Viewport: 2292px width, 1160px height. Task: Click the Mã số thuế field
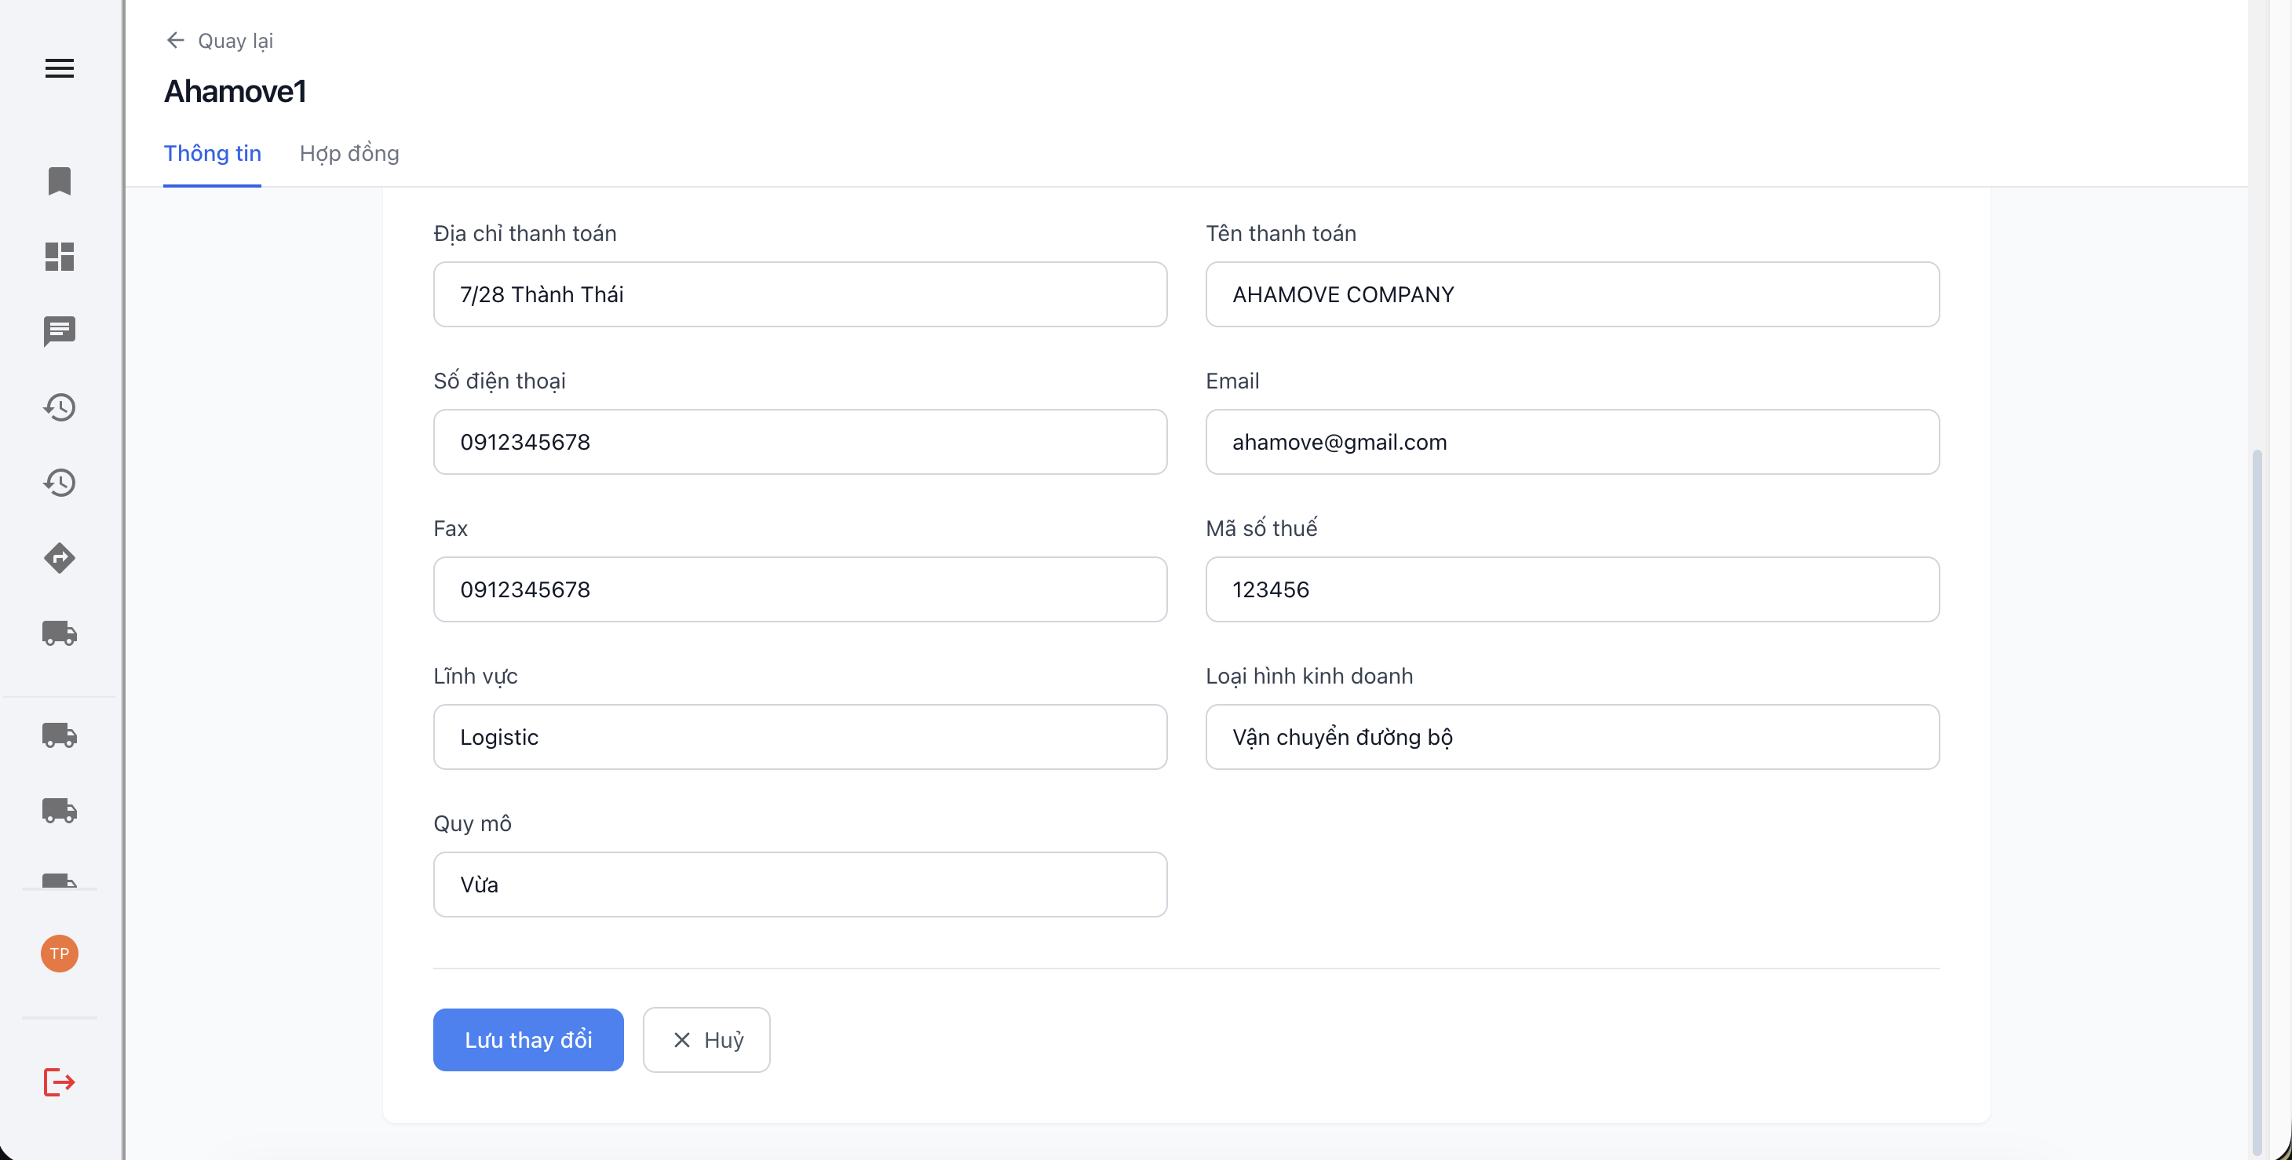pos(1572,589)
